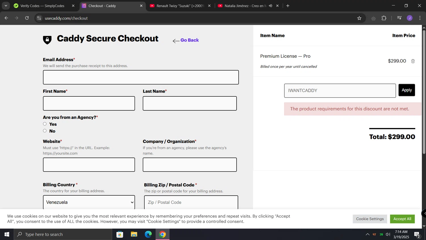Viewport: 426px width, 240px height.
Task: Switch to Renault Twizy YouTube tab
Action: 180,6
